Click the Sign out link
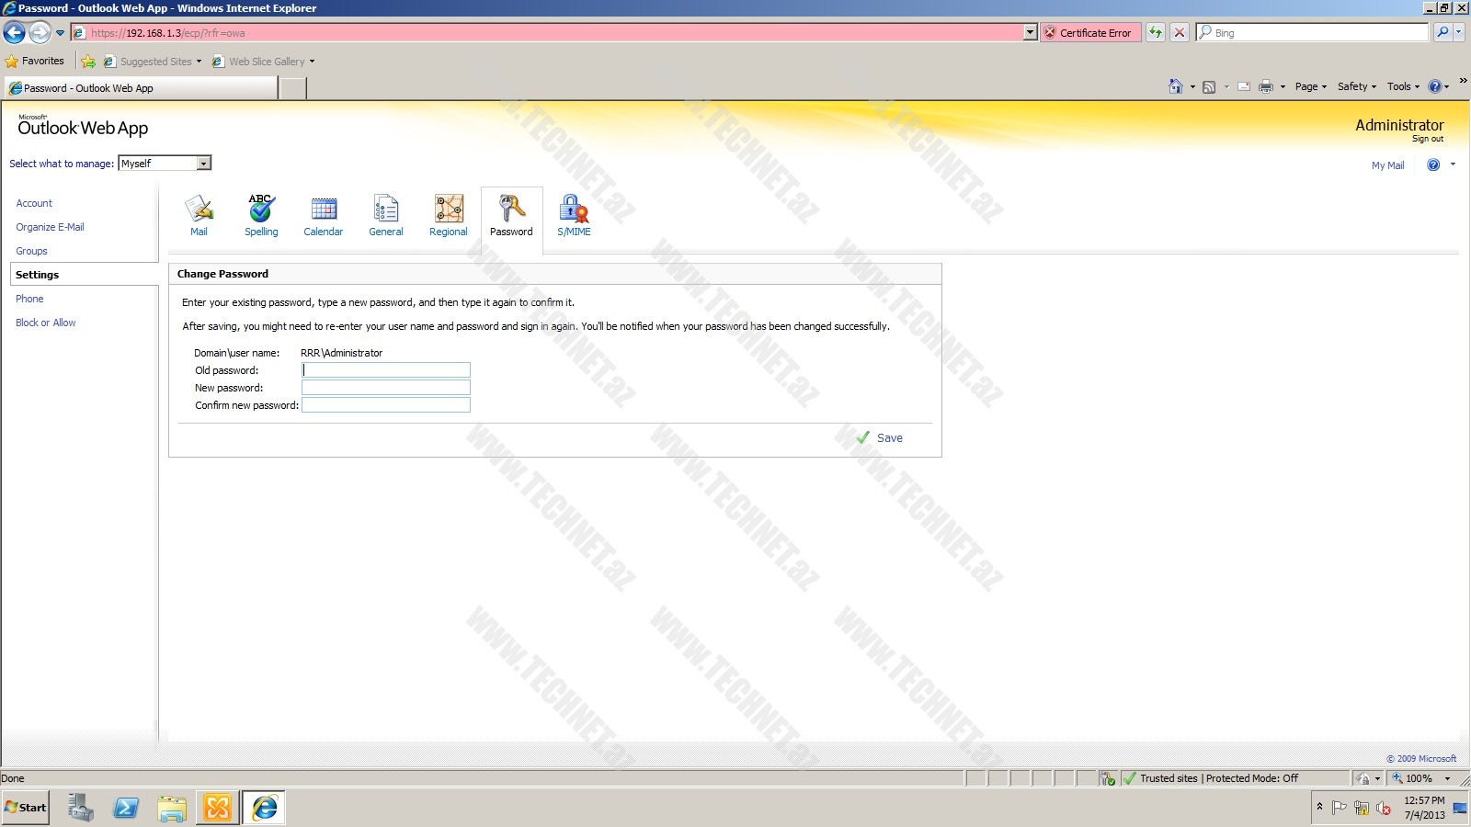This screenshot has width=1471, height=827. click(x=1427, y=140)
